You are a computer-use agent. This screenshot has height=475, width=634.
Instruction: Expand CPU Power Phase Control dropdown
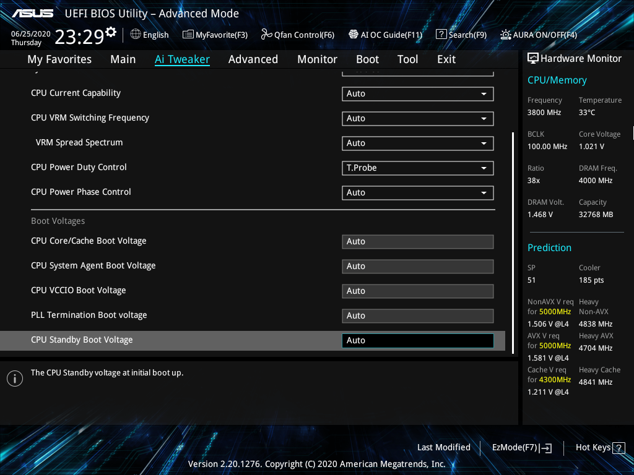[x=418, y=193]
